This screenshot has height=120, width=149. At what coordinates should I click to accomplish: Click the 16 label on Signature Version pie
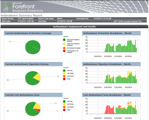(x=58, y=76)
